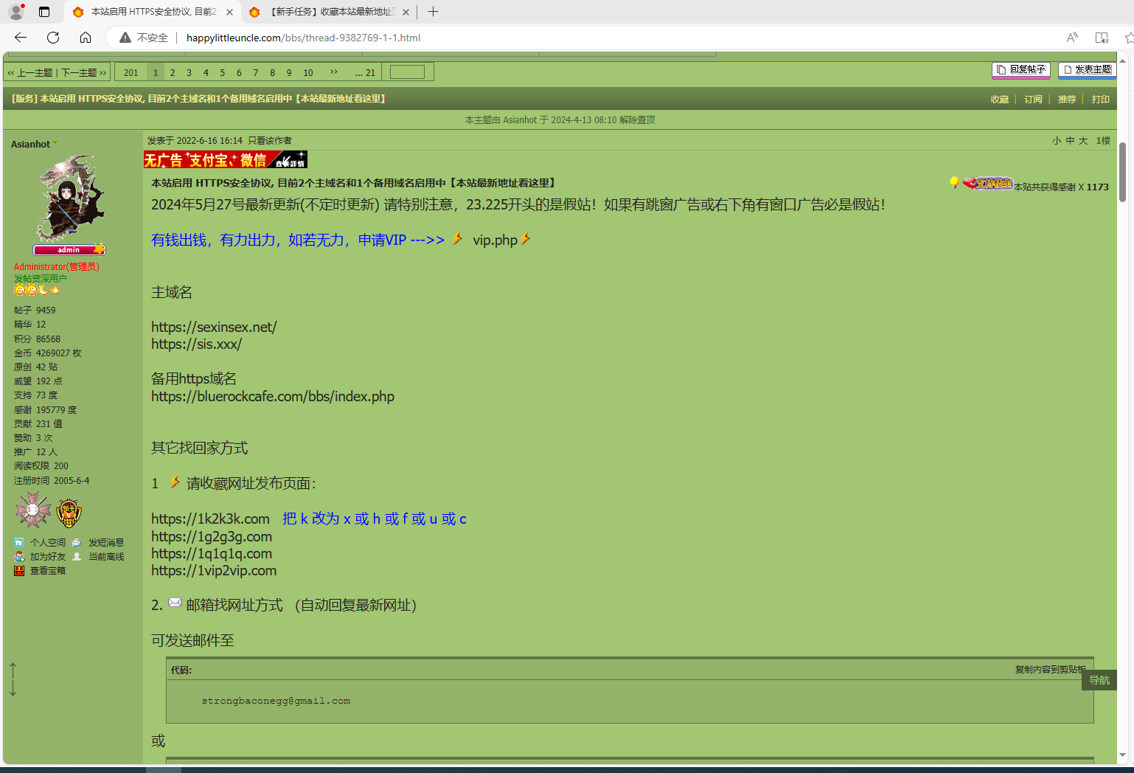
Task: Click the not-secure warning triangle icon
Action: 125,38
